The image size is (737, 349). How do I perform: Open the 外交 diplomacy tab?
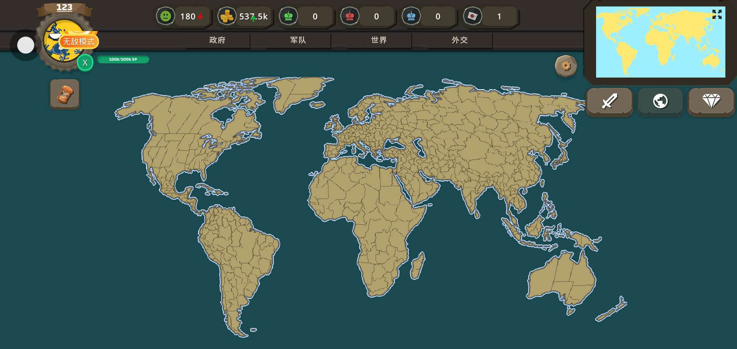460,40
